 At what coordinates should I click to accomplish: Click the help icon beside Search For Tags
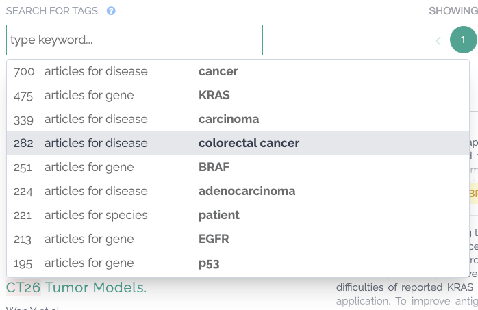tap(111, 11)
